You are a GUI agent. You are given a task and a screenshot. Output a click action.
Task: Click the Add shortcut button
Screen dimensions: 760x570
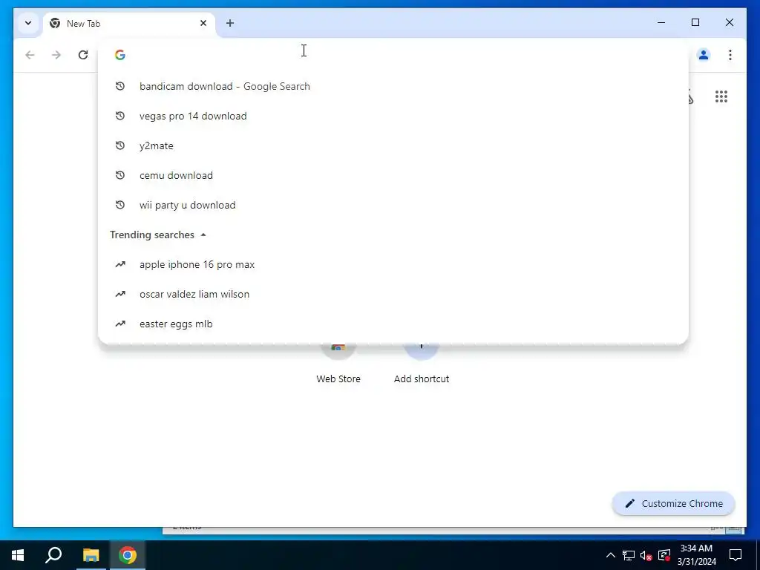pos(422,364)
